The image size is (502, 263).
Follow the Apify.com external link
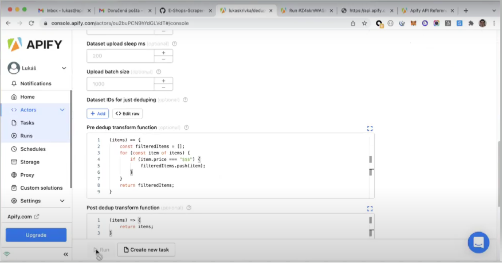tap(23, 217)
